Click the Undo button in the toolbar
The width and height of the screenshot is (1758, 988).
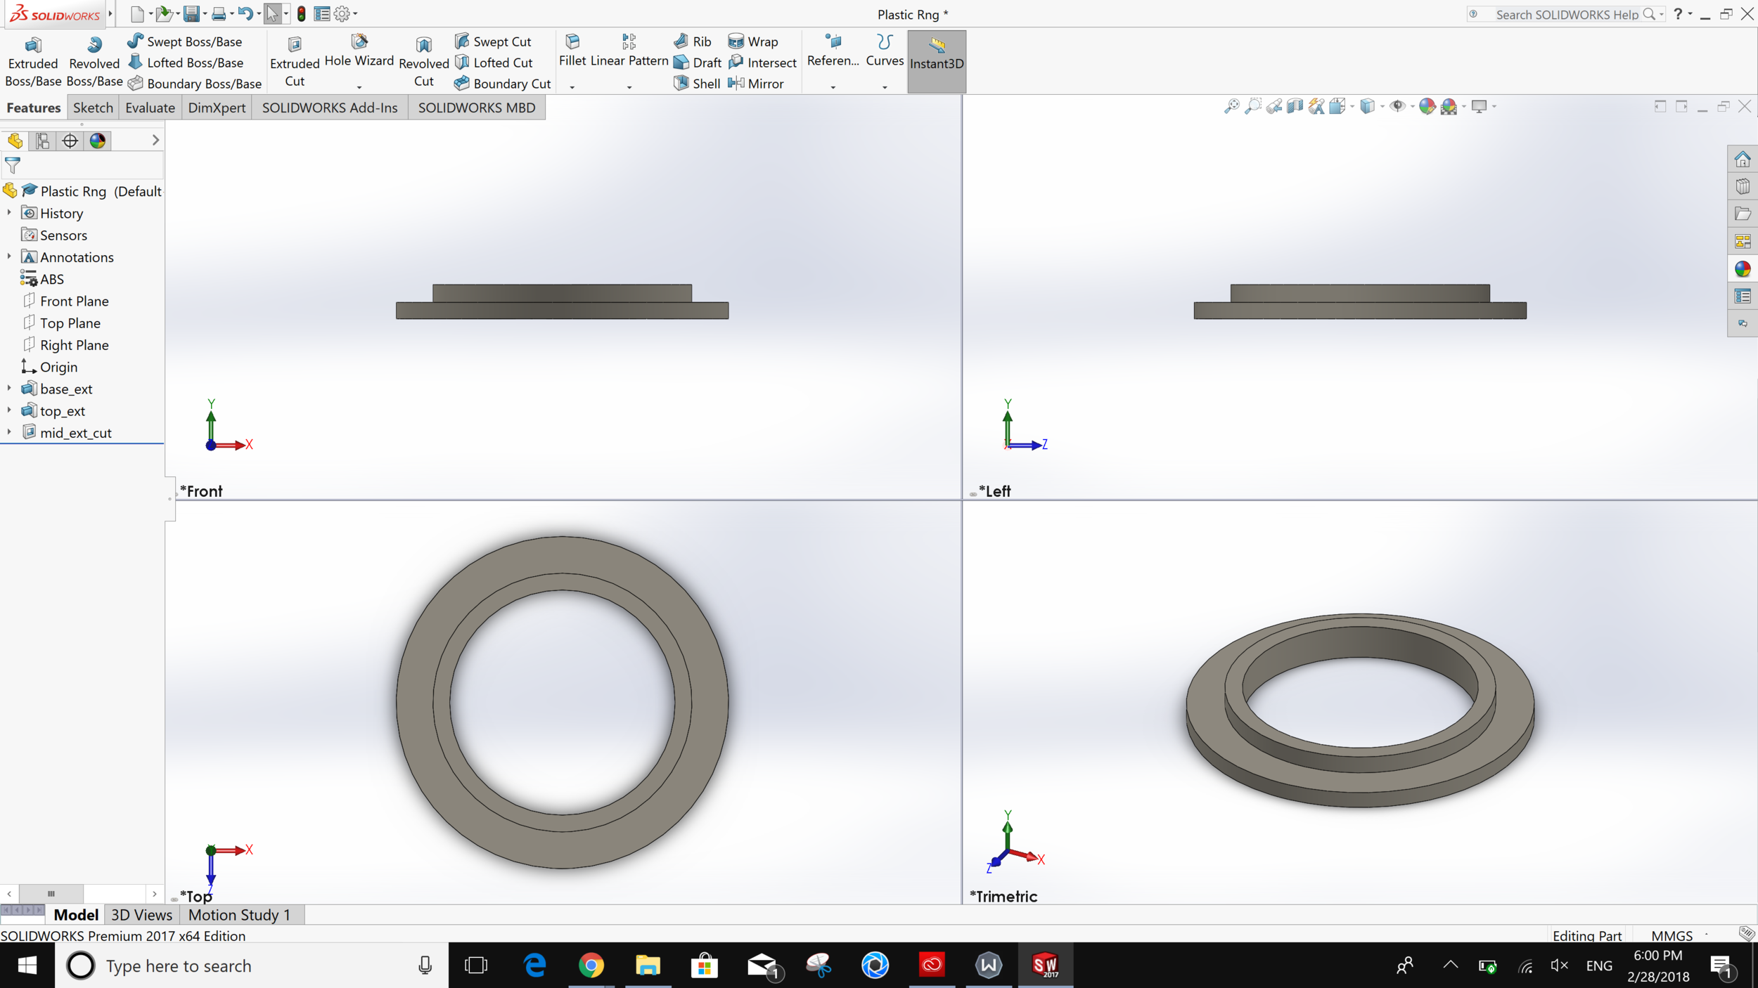244,13
